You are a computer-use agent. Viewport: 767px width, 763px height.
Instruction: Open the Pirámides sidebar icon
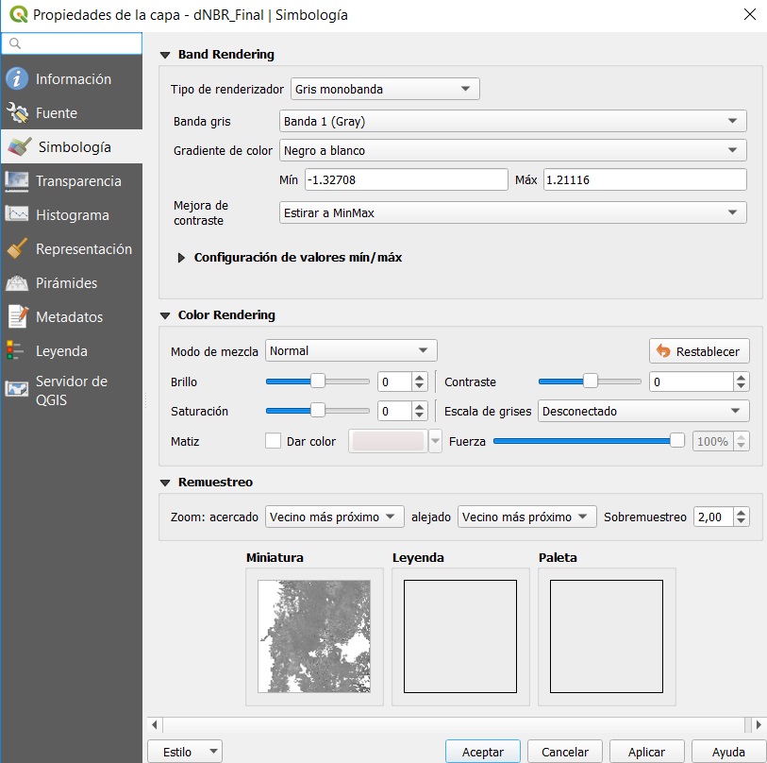point(17,283)
